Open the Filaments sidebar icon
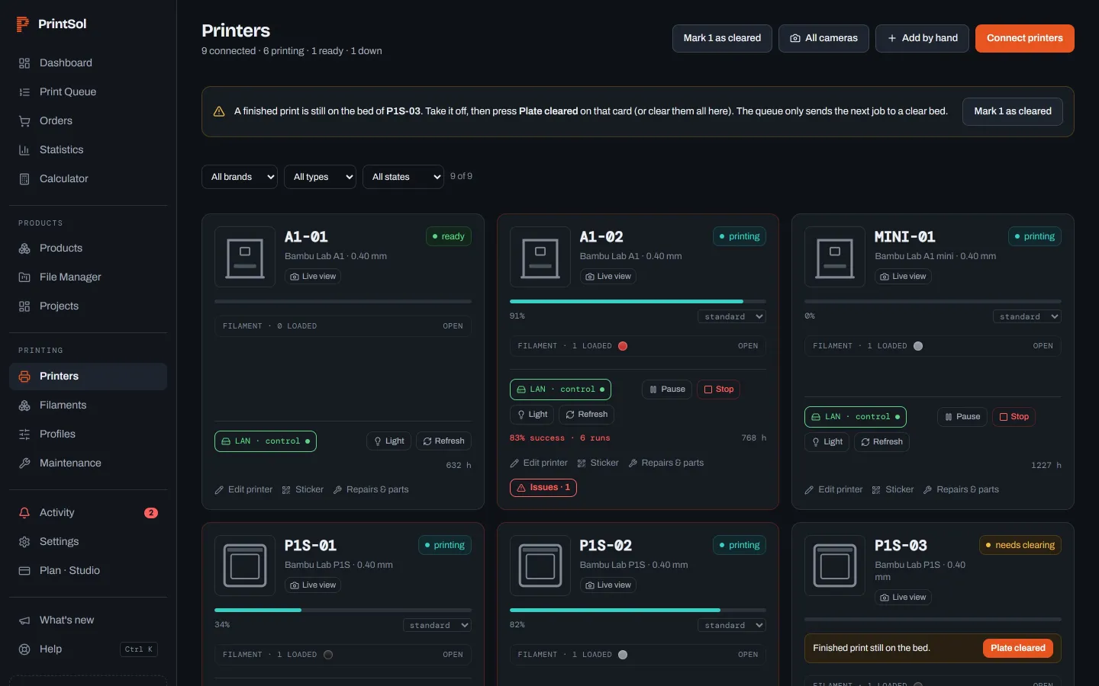This screenshot has width=1099, height=686. [24, 406]
